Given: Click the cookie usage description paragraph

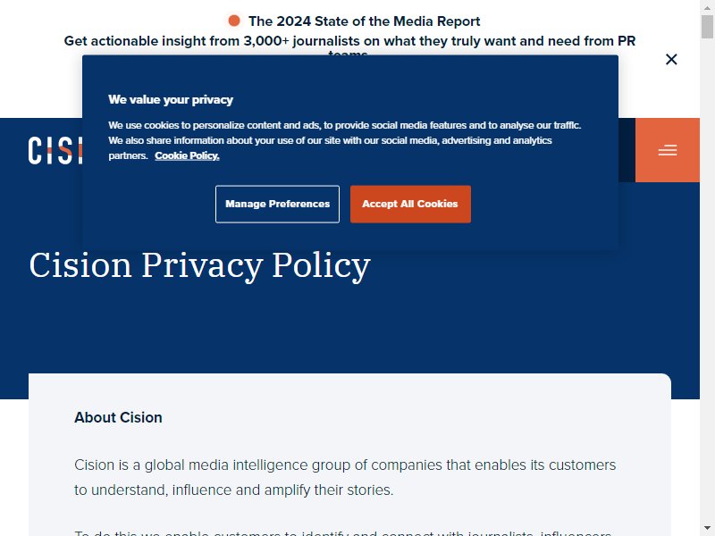Looking at the screenshot, I should [344, 140].
